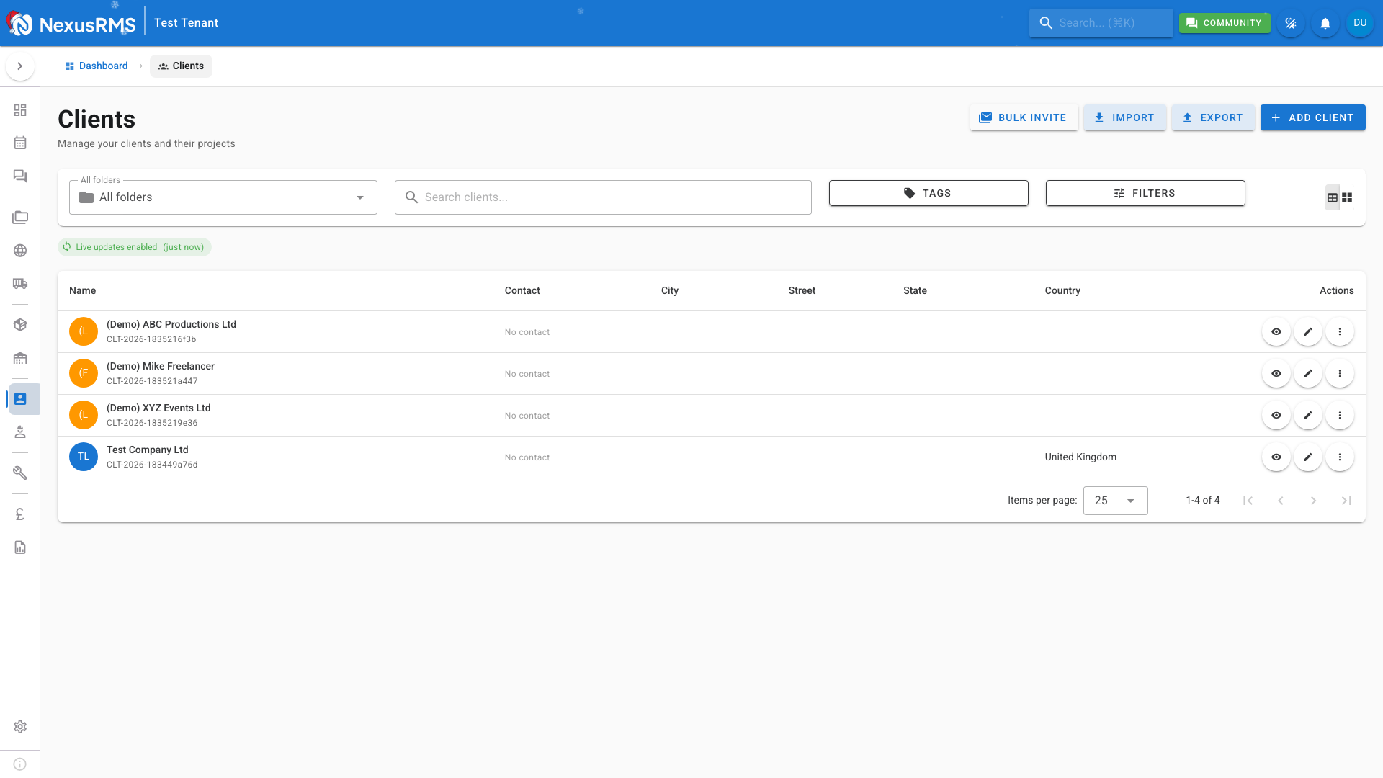Open the All folders dropdown

[x=223, y=197]
